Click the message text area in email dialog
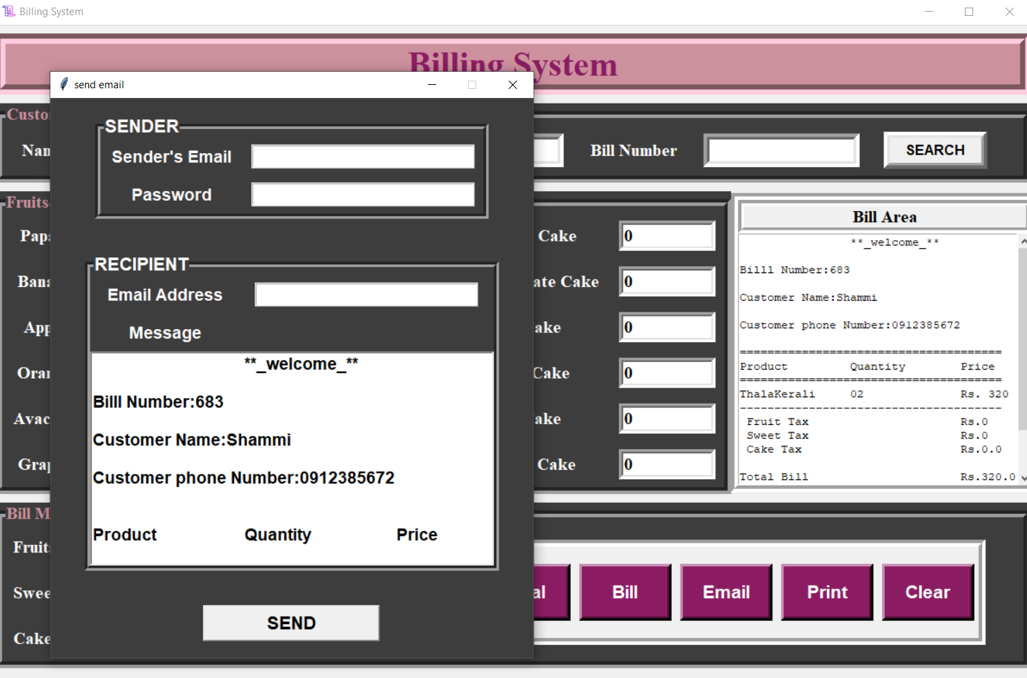Viewport: 1027px width, 678px height. (x=293, y=459)
